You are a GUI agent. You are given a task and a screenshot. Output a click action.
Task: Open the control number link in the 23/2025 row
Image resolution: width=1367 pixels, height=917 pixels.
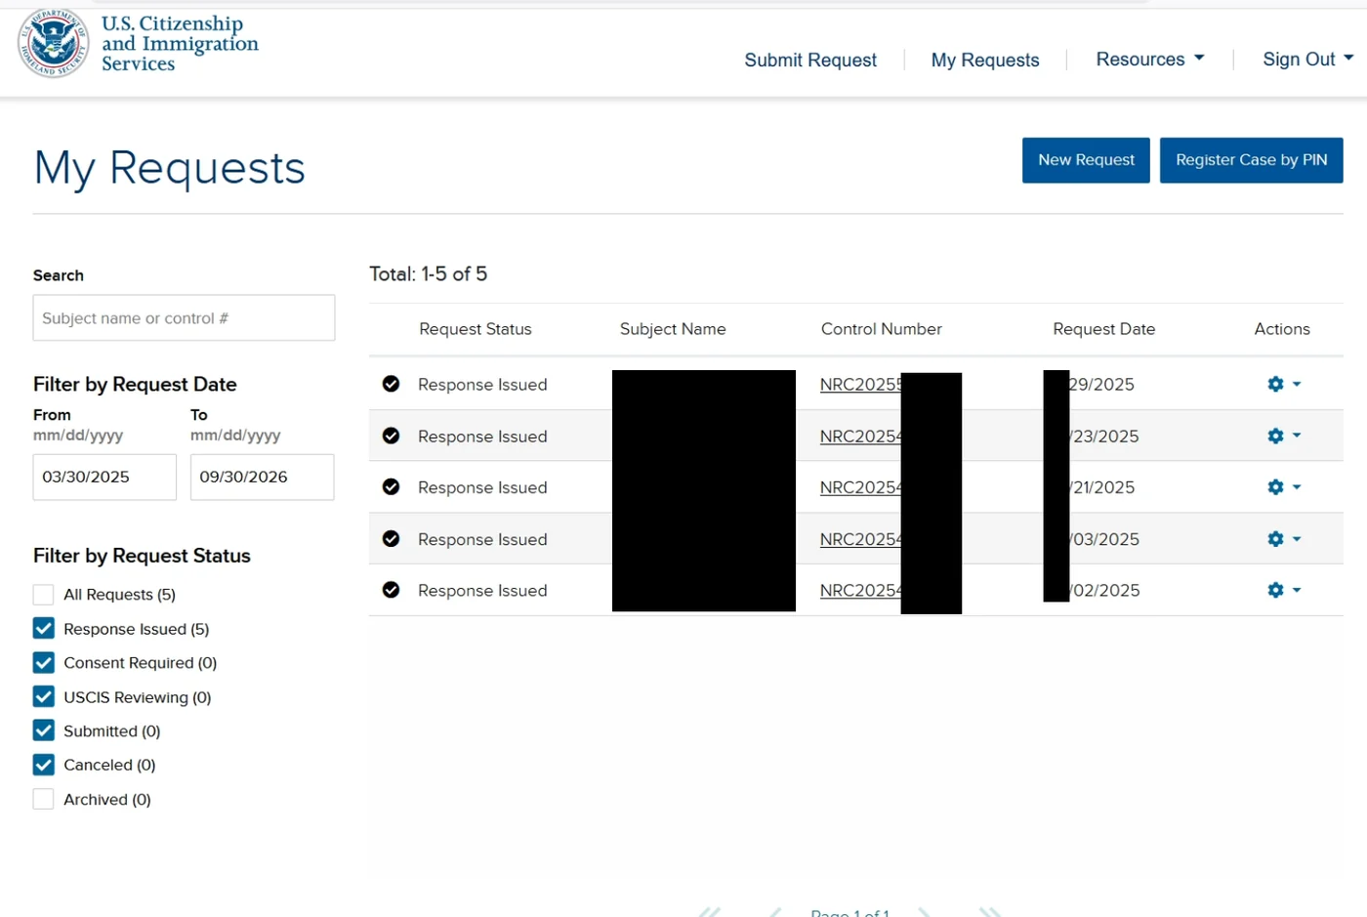click(x=861, y=437)
